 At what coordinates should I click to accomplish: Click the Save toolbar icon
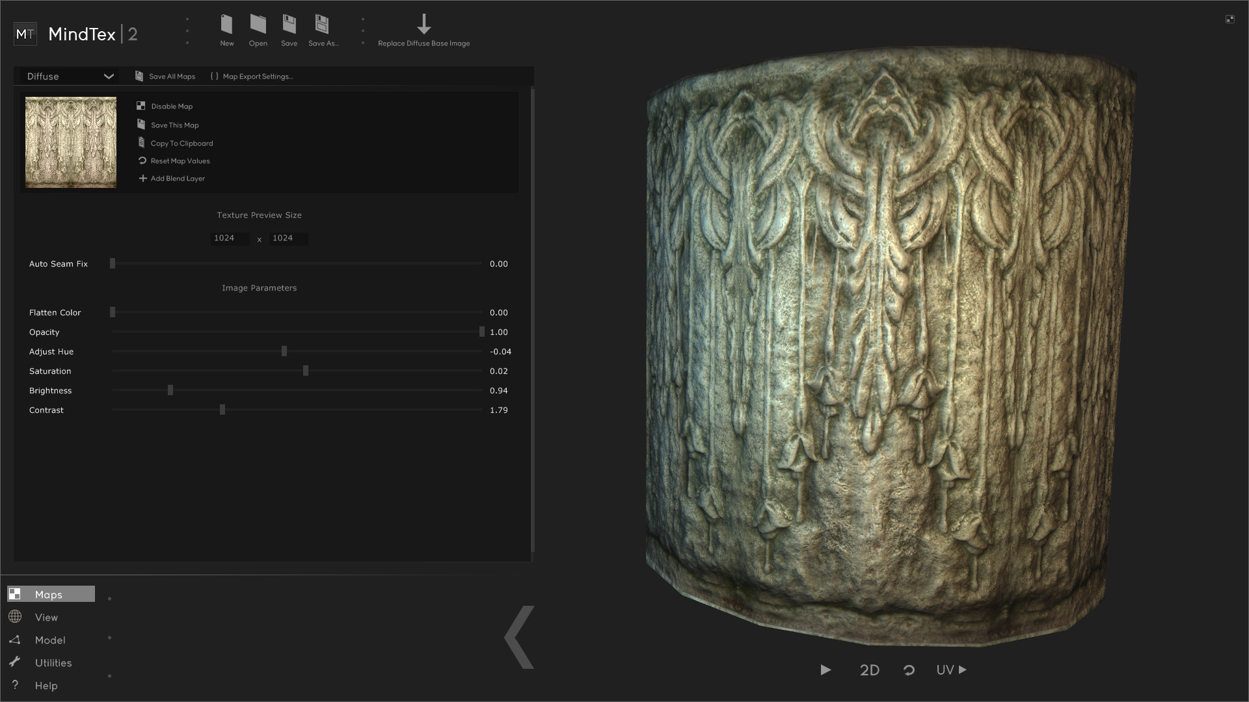[x=289, y=26]
